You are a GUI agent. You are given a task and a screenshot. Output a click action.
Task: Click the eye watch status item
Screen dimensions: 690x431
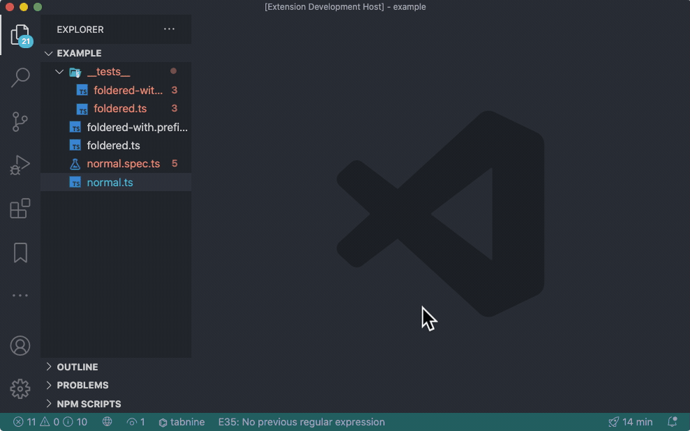135,422
